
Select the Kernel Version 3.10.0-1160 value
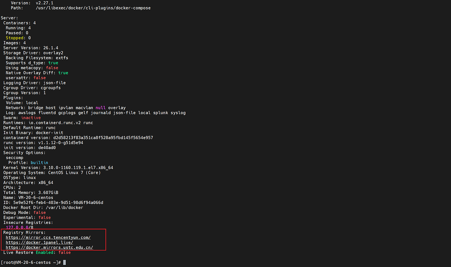[77, 168]
